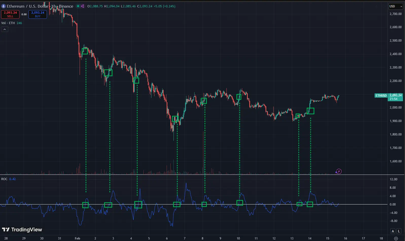Toggle auto scale with the A button
The height and width of the screenshot is (241, 405).
pyautogui.click(x=393, y=231)
